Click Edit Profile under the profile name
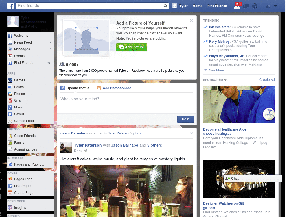Screen dimensions: 289x217 (x=29, y=27)
